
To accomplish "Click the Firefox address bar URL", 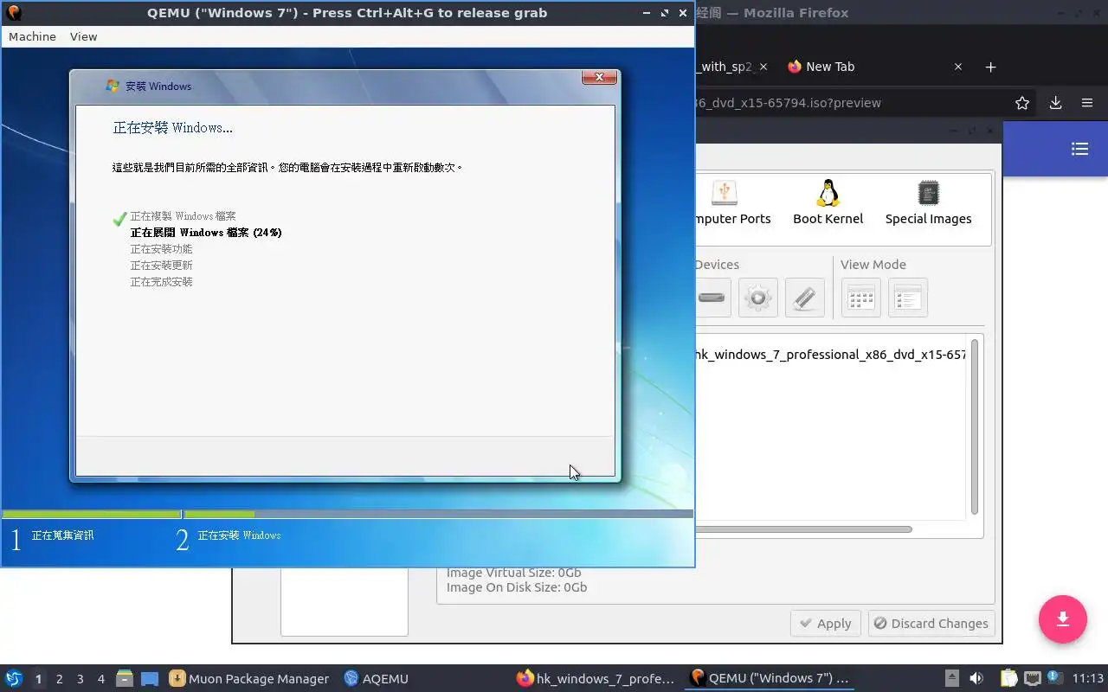I will tap(788, 103).
